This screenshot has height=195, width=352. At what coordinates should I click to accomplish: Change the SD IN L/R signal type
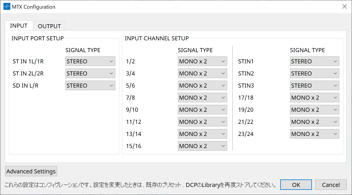(90, 85)
